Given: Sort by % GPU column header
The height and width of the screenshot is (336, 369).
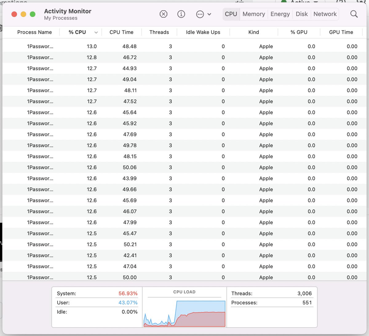Looking at the screenshot, I should [299, 32].
